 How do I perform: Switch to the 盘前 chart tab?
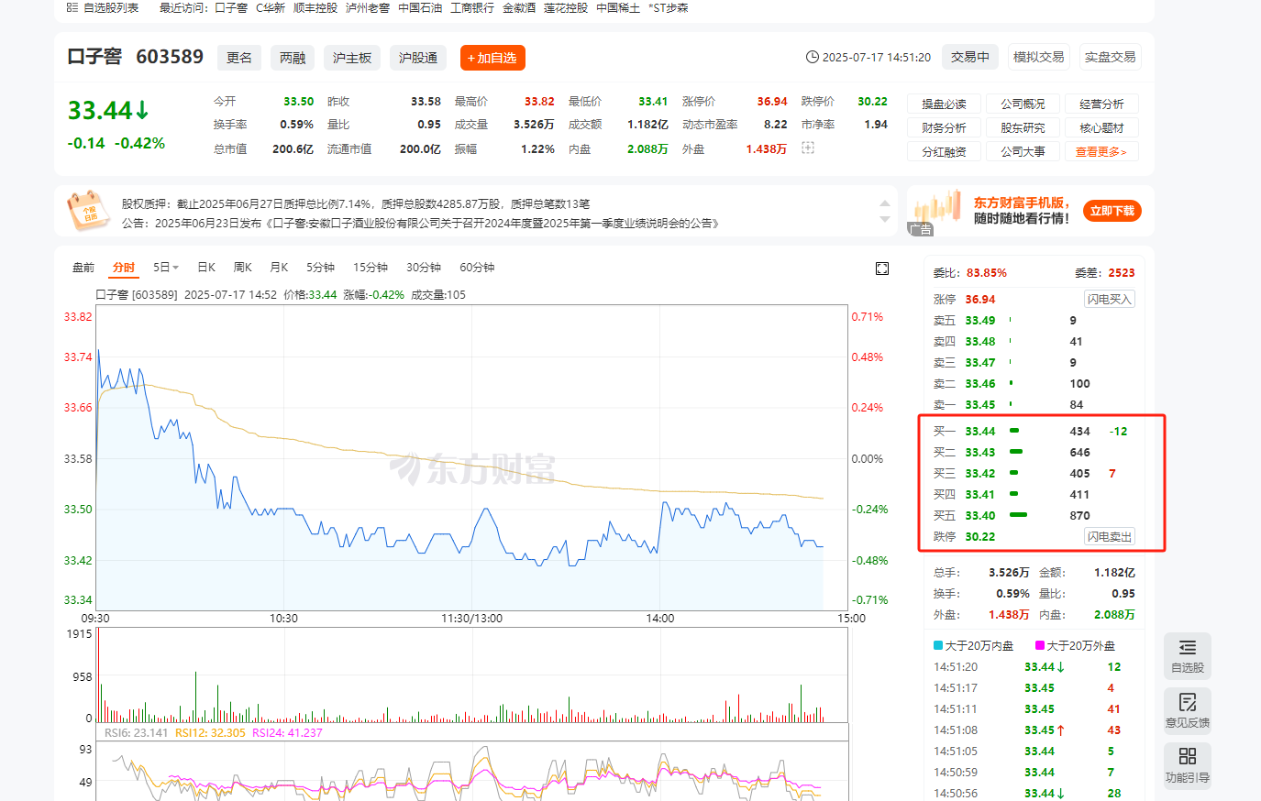click(83, 268)
